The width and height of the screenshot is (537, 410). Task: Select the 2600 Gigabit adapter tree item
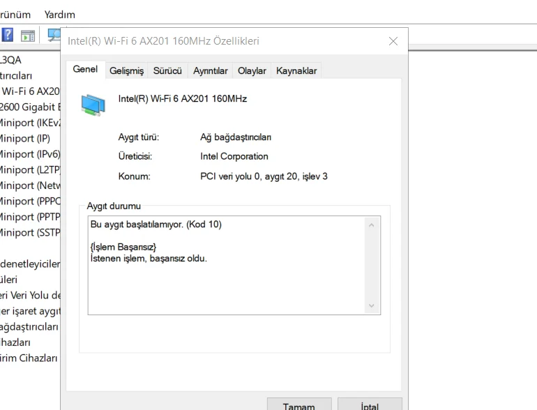pyautogui.click(x=30, y=107)
